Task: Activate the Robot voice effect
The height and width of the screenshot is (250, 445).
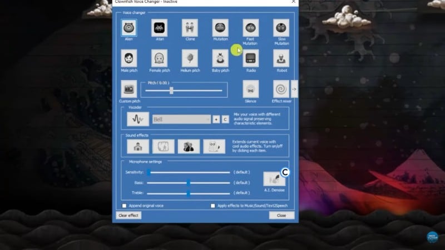Action: tap(281, 58)
